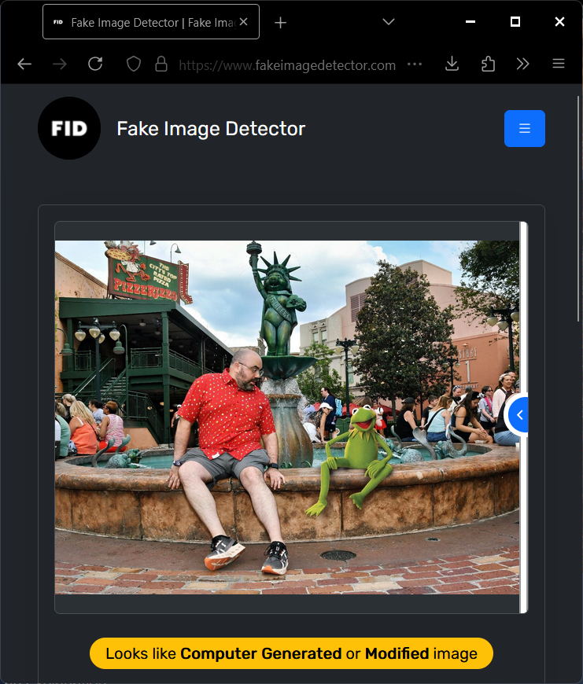Image resolution: width=583 pixels, height=684 pixels.
Task: Click the blue image comparison slider handle
Action: tap(518, 414)
